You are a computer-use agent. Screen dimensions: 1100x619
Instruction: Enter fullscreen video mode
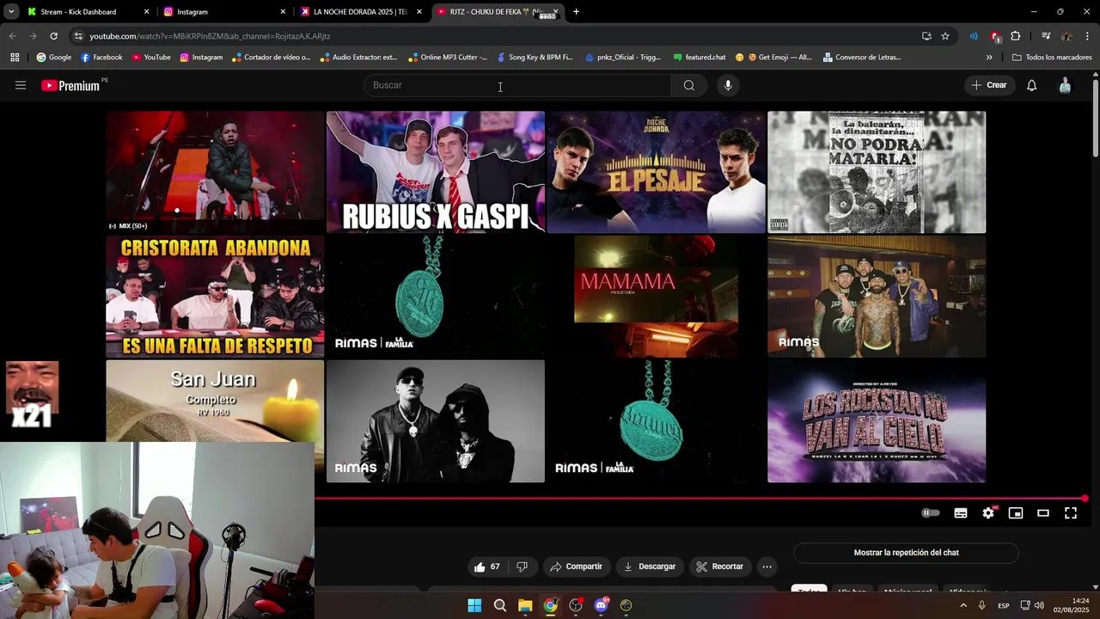pyautogui.click(x=1071, y=513)
